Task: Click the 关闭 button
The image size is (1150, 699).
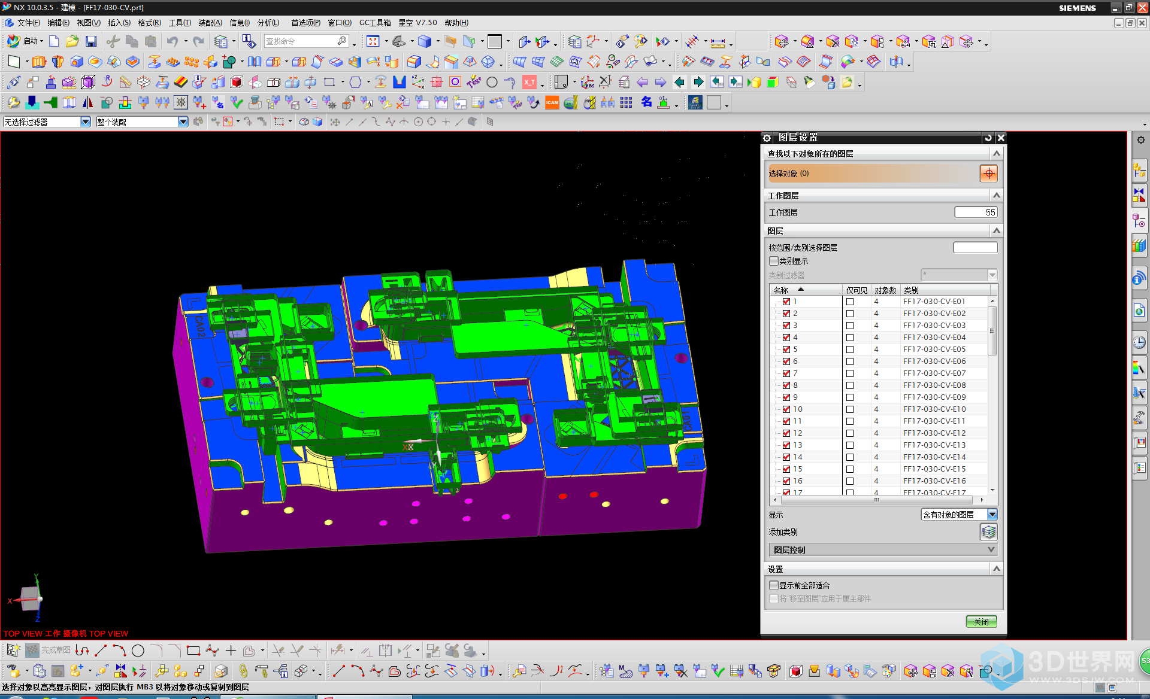Action: 981,622
